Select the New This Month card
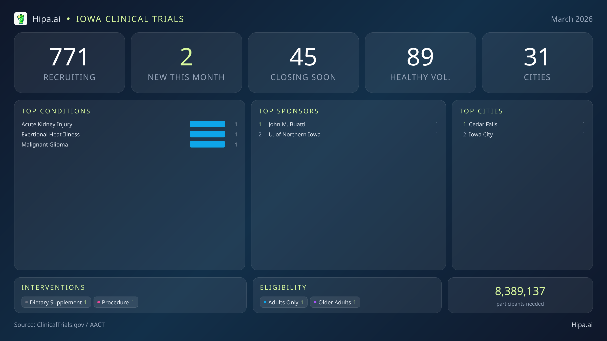 coord(186,62)
